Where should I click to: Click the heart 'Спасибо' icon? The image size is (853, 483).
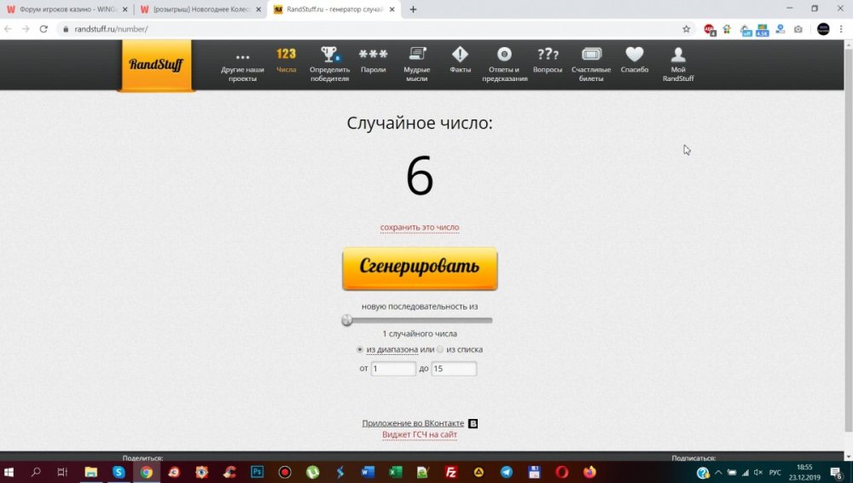click(x=635, y=60)
